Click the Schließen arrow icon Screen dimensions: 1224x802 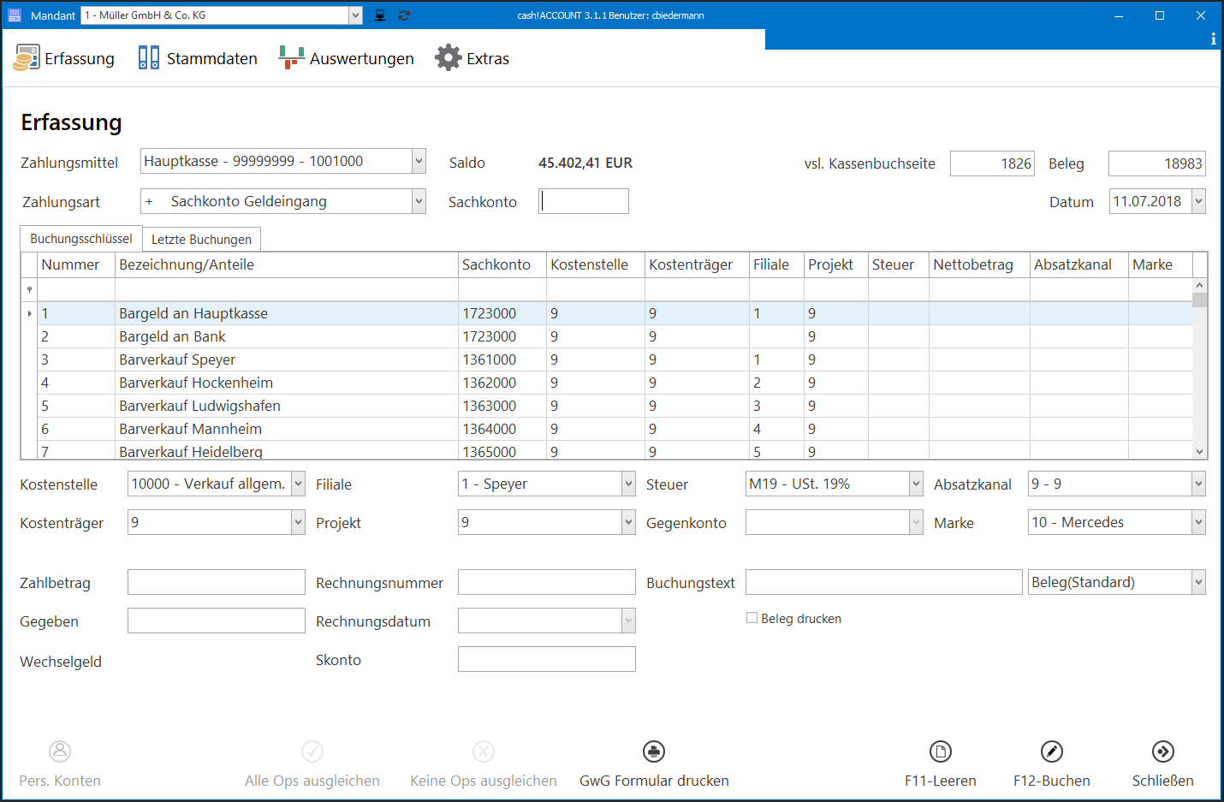(x=1163, y=752)
